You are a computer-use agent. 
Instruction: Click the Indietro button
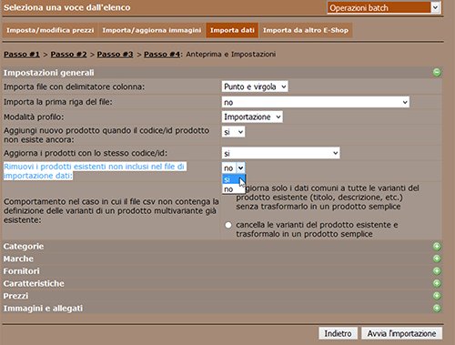click(338, 333)
